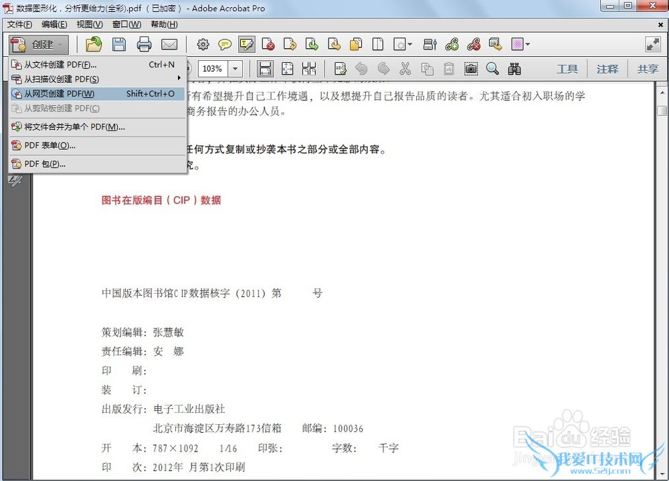669x481 pixels.
Task: Click the OCR text recognition ABC icon
Action: click(340, 69)
